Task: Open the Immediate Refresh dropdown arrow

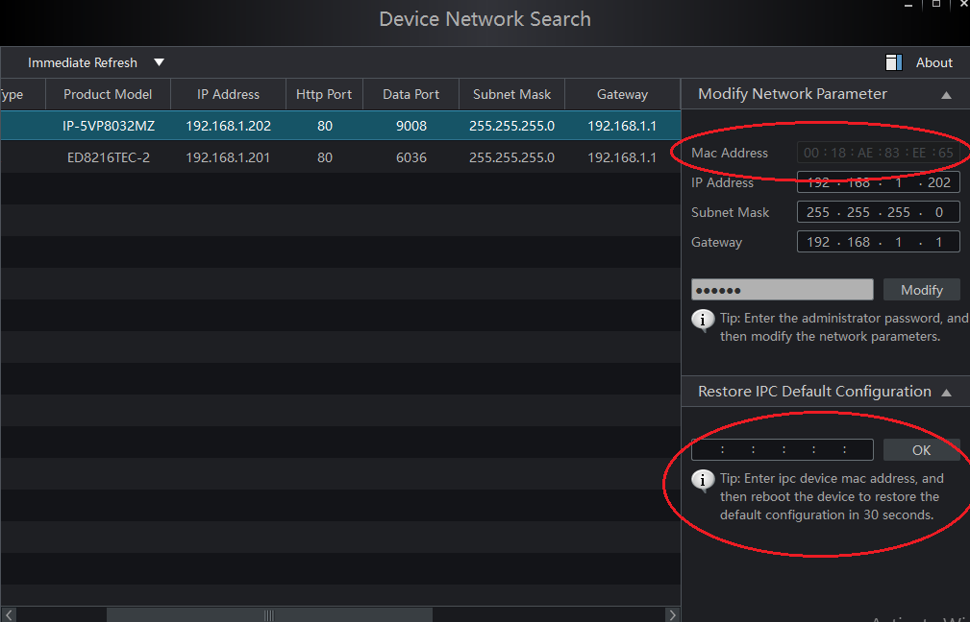Action: [x=159, y=62]
